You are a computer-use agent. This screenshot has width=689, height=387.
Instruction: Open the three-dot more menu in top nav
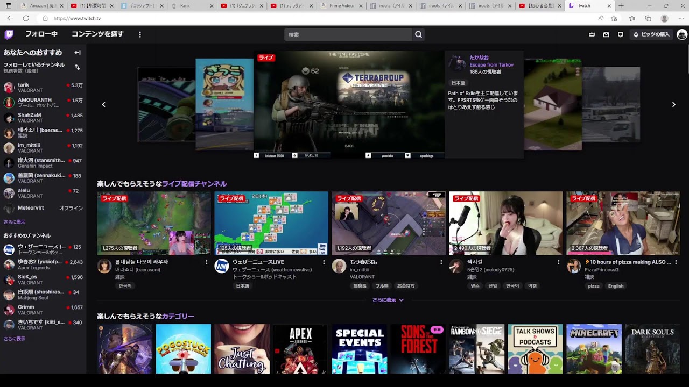point(140,34)
